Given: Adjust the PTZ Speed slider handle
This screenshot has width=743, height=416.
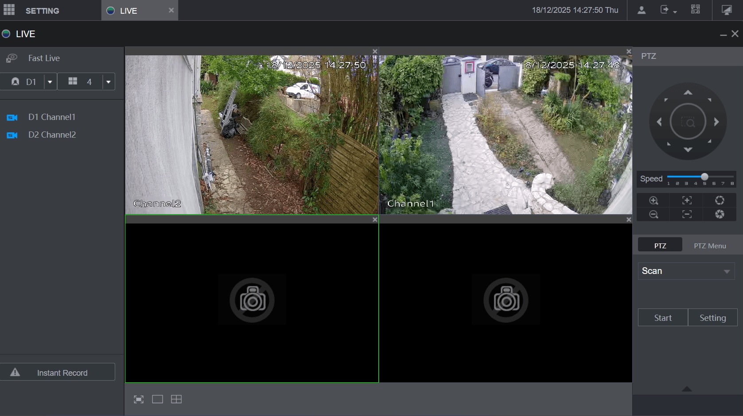Looking at the screenshot, I should click(704, 177).
